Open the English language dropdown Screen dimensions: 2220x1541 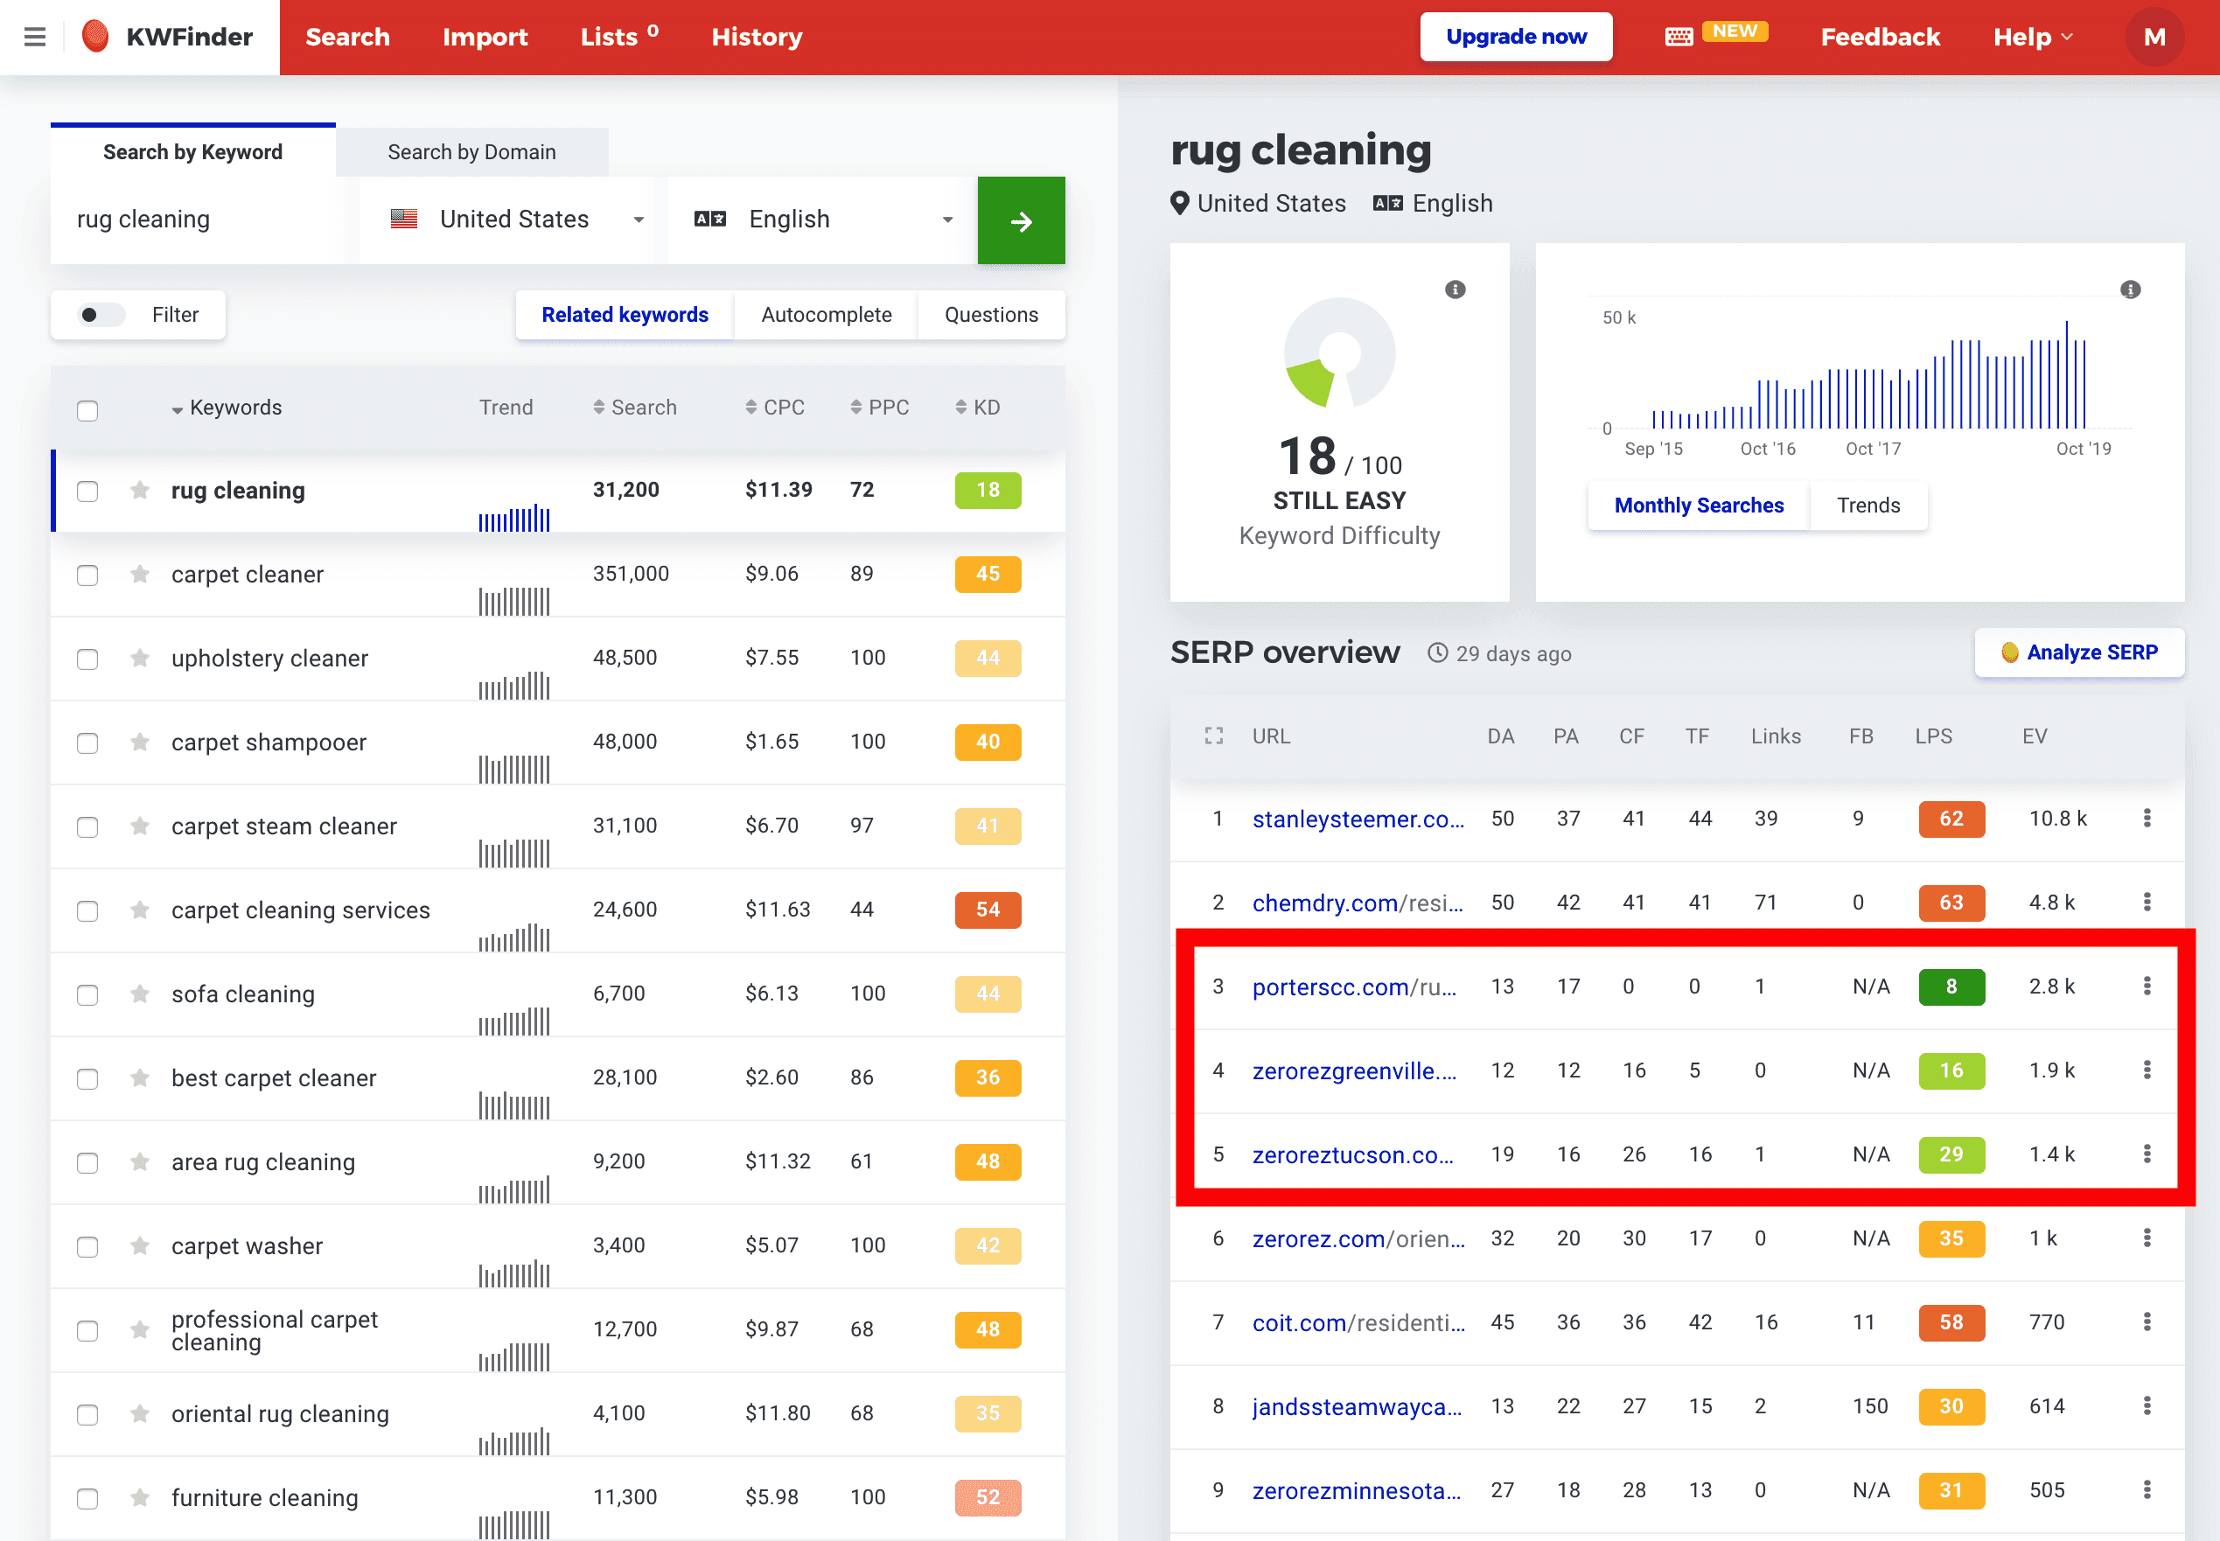821,220
